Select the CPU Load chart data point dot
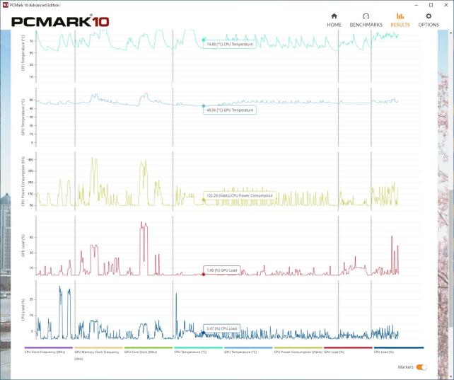Screen dimensions: 454x380 pyautogui.click(x=204, y=333)
